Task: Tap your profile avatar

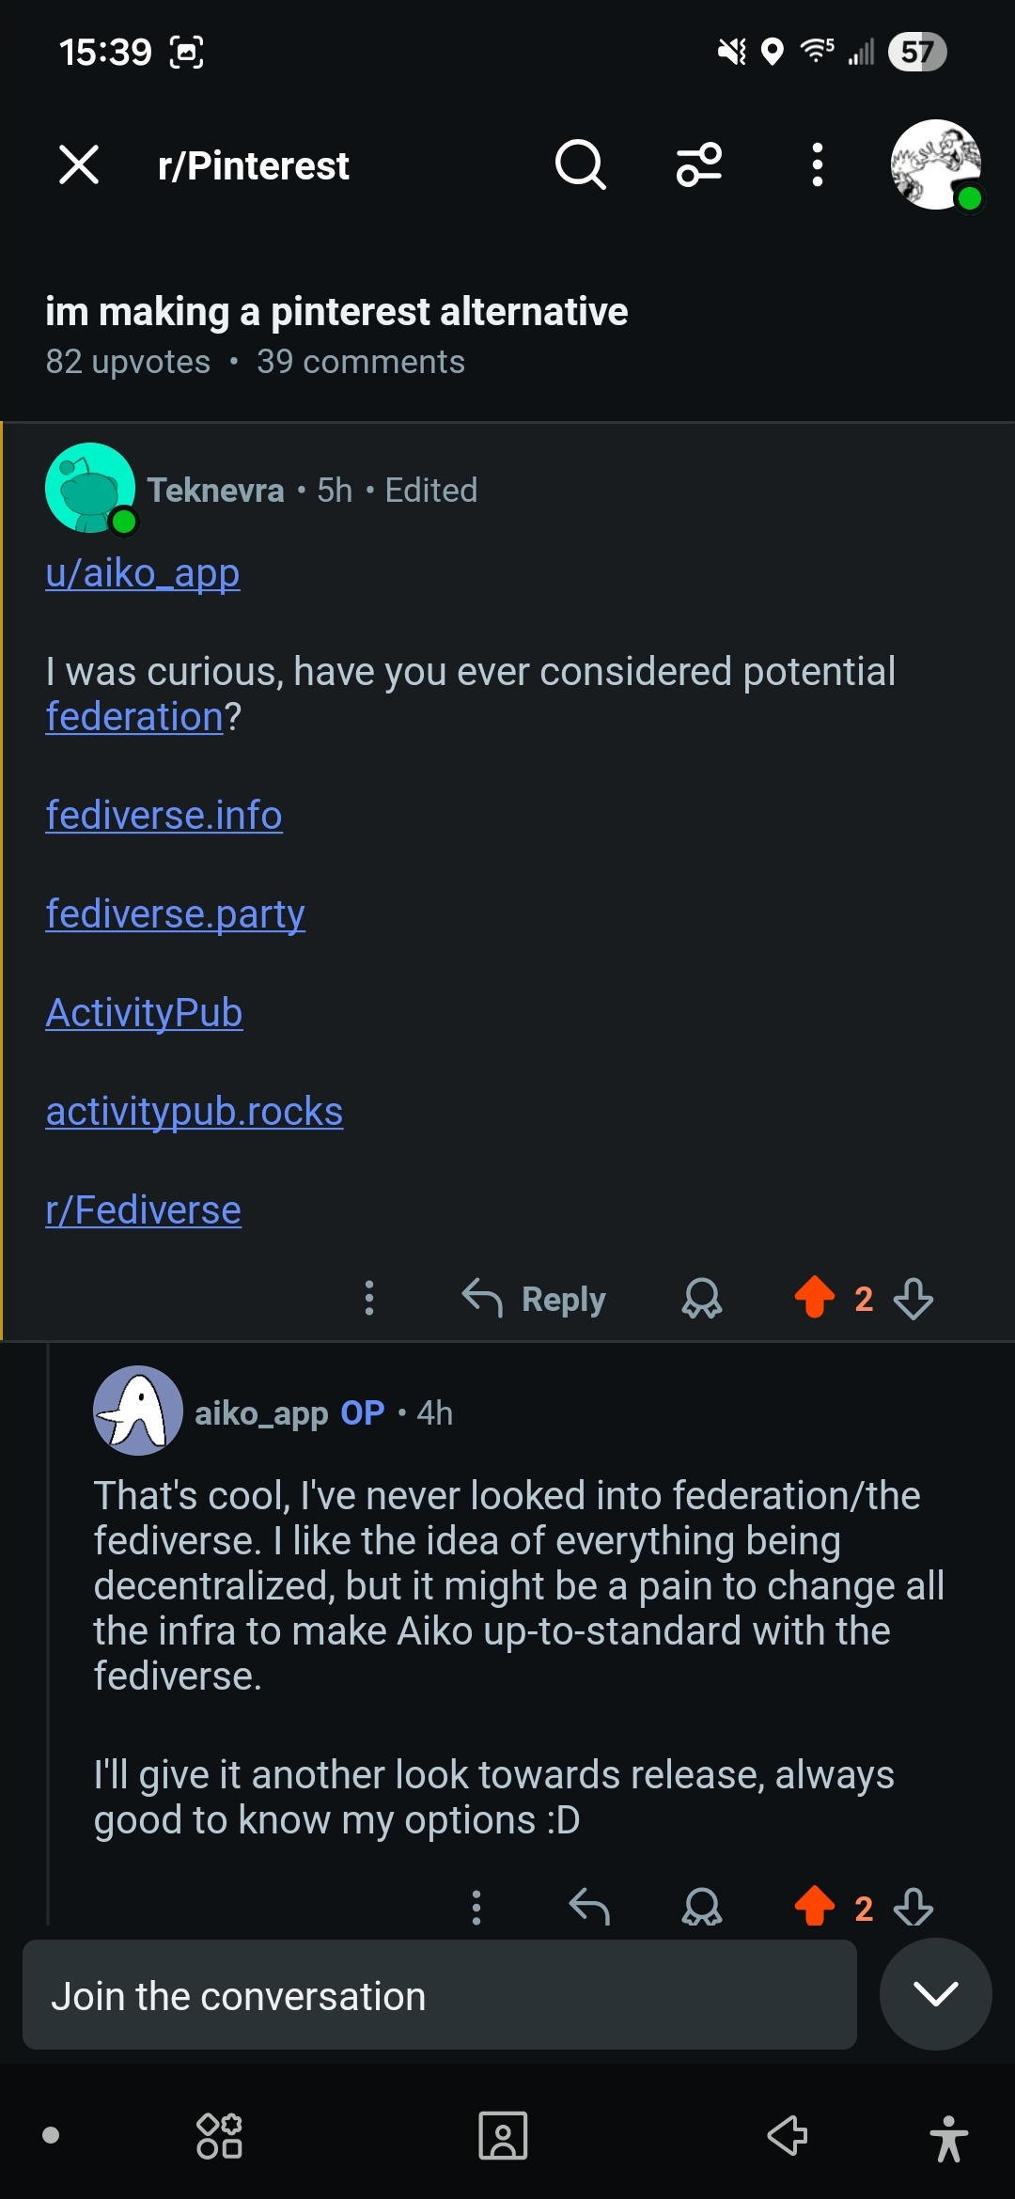Action: click(935, 165)
